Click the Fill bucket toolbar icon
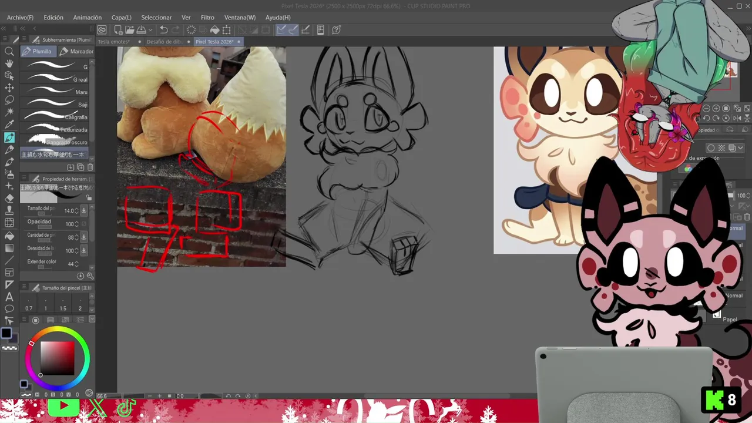The image size is (752, 423). point(215,29)
